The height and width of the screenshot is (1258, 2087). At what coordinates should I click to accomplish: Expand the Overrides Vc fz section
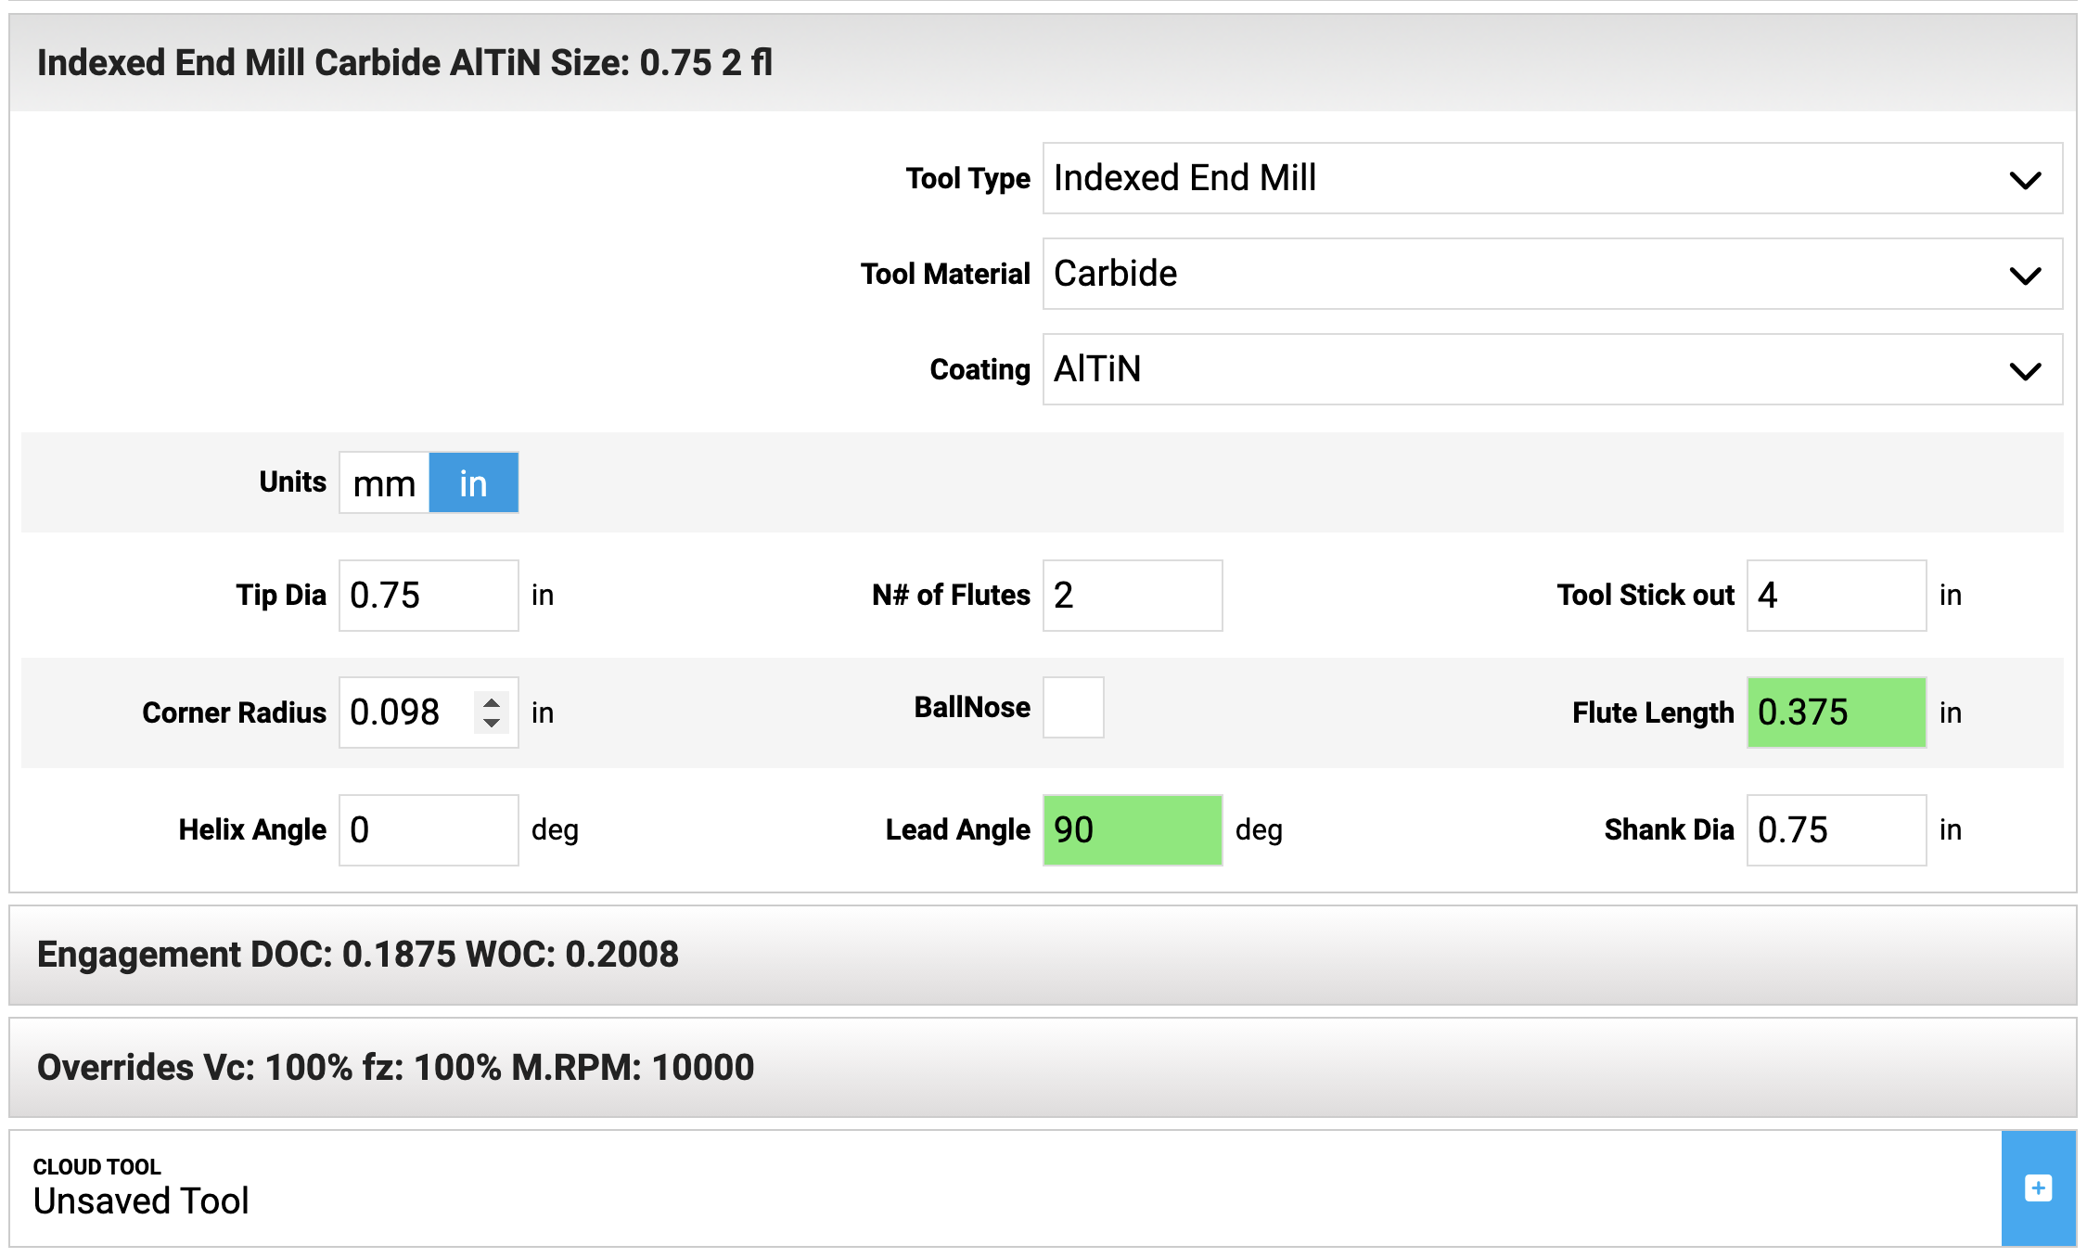[x=1042, y=1068]
